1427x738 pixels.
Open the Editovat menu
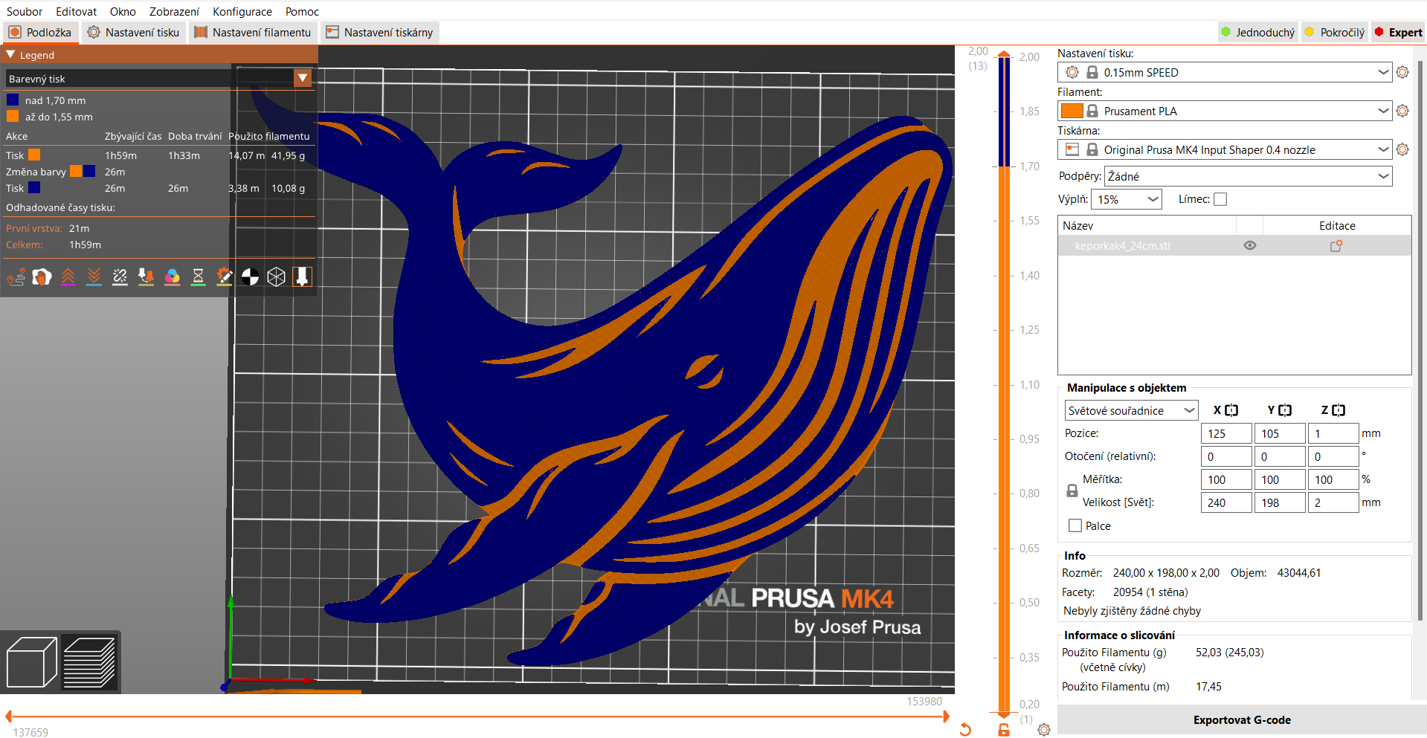[x=76, y=11]
